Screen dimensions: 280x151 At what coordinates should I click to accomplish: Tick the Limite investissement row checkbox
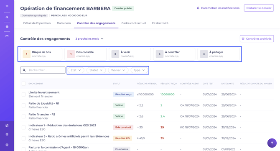pos(23,95)
